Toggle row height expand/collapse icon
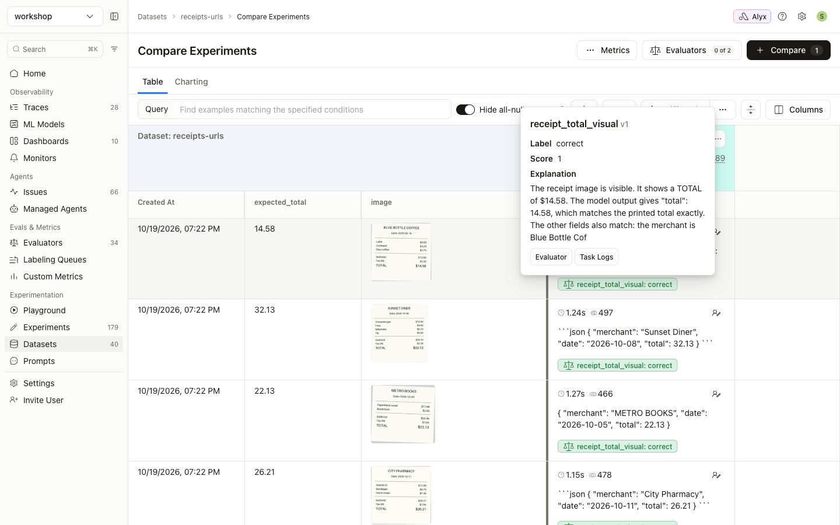840x525 pixels. (751, 110)
